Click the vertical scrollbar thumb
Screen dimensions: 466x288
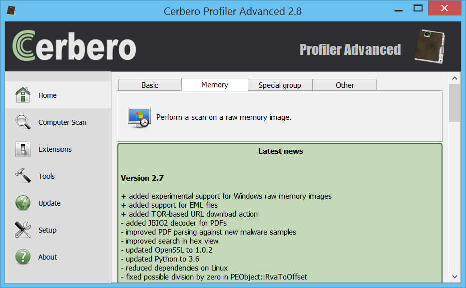(x=455, y=103)
